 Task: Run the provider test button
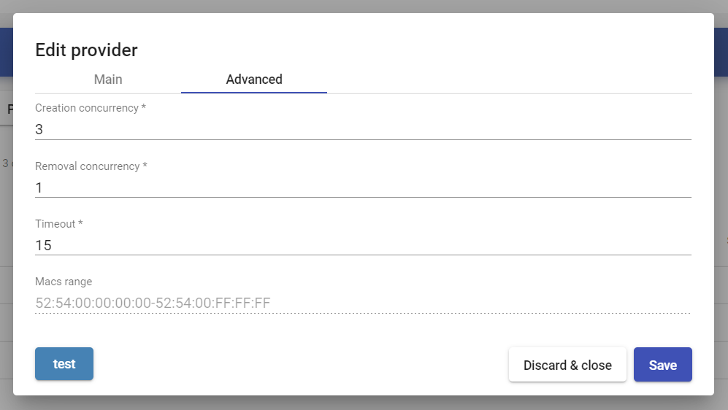pyautogui.click(x=64, y=363)
